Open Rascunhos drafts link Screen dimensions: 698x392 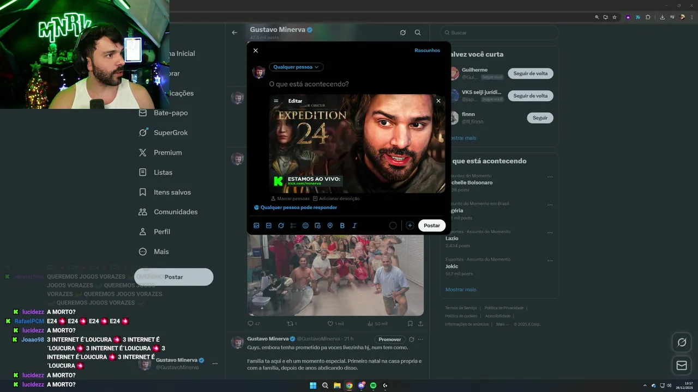click(x=427, y=51)
